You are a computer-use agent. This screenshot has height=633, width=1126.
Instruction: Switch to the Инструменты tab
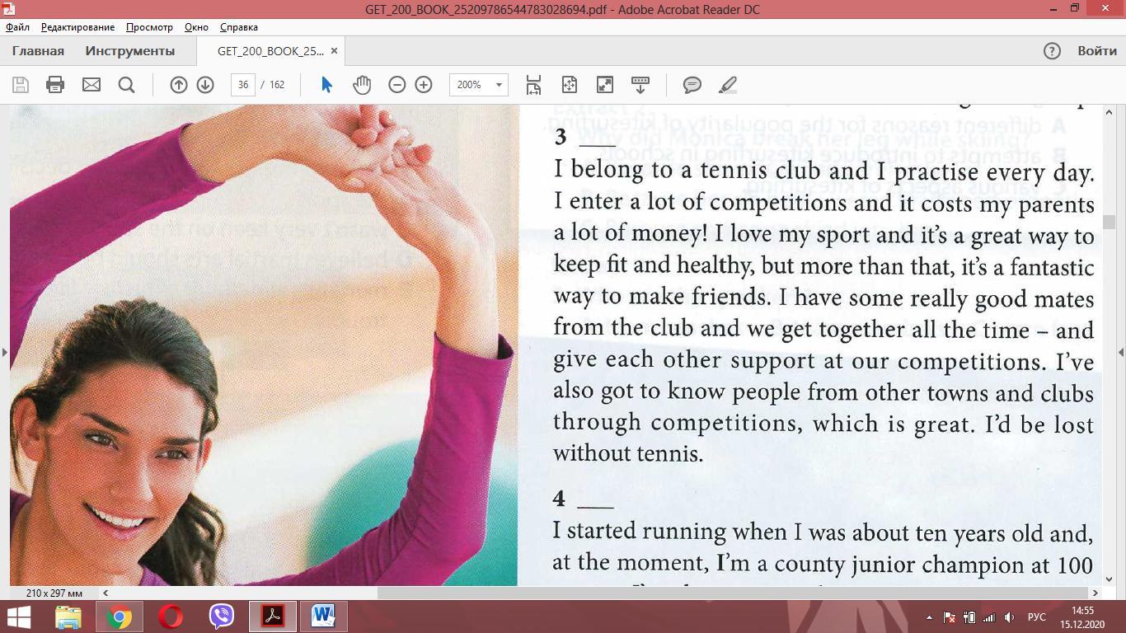129,51
